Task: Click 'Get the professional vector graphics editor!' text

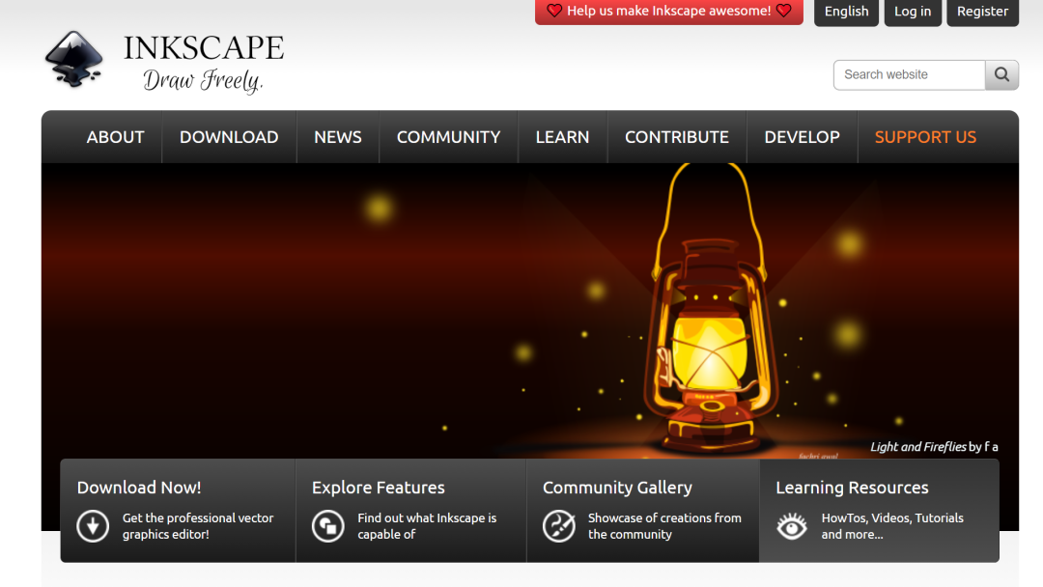Action: 198,526
